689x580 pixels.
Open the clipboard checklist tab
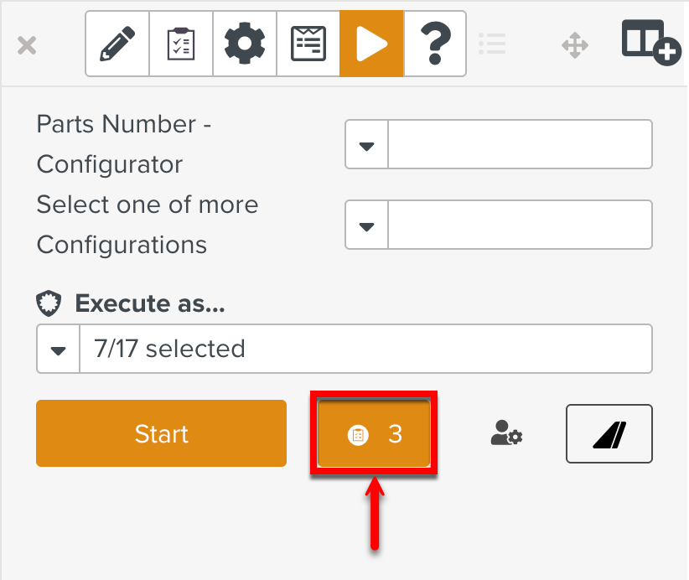point(181,44)
